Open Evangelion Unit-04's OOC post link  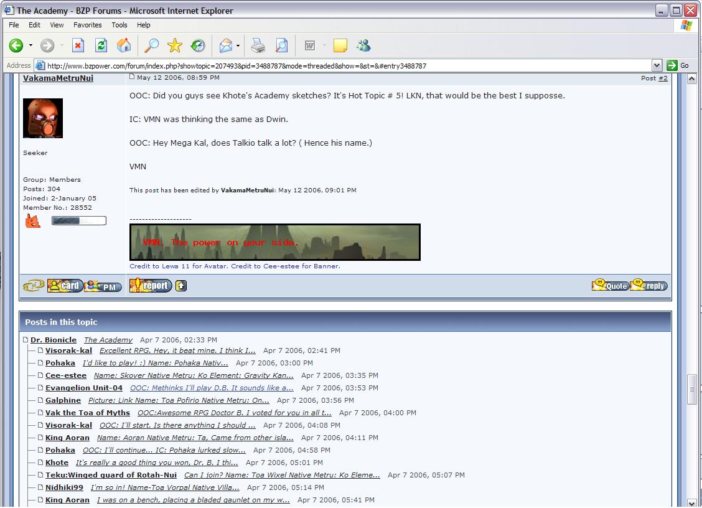(212, 388)
